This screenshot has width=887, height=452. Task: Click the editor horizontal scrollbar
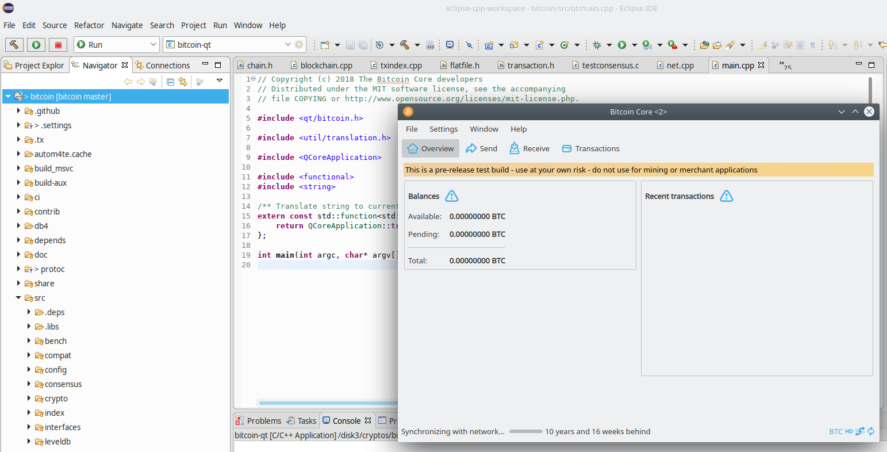[x=328, y=403]
